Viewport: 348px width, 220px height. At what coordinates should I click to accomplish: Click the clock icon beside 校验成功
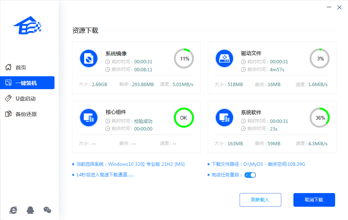pos(108,121)
